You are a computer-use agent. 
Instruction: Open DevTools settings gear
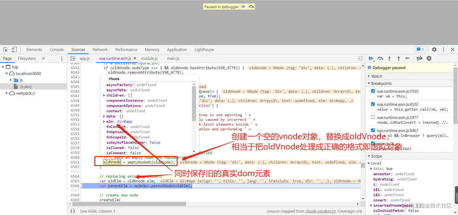point(434,50)
